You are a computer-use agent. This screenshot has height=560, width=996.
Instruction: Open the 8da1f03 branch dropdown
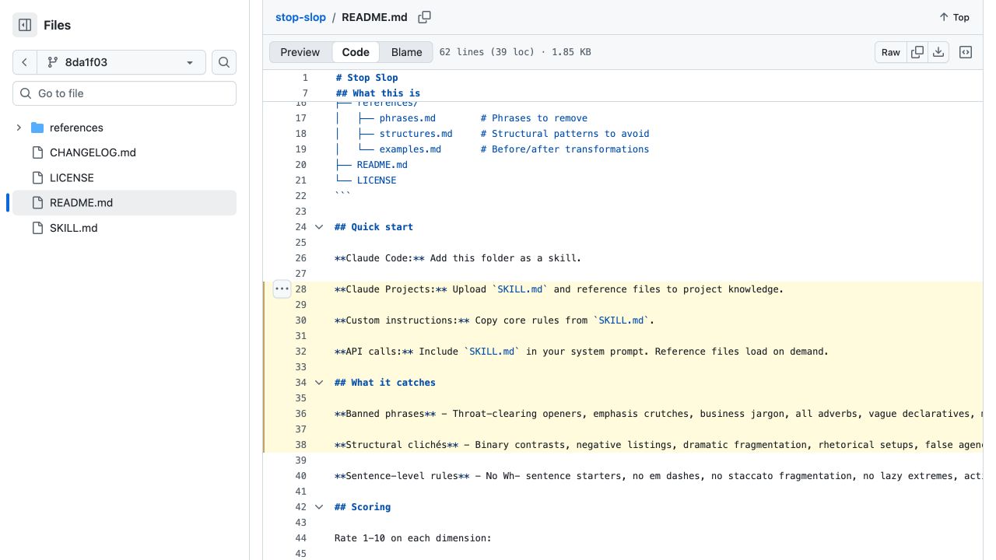121,62
